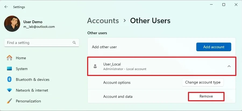Open the User Demo profile picture
The image size is (242, 111).
(x=12, y=24)
